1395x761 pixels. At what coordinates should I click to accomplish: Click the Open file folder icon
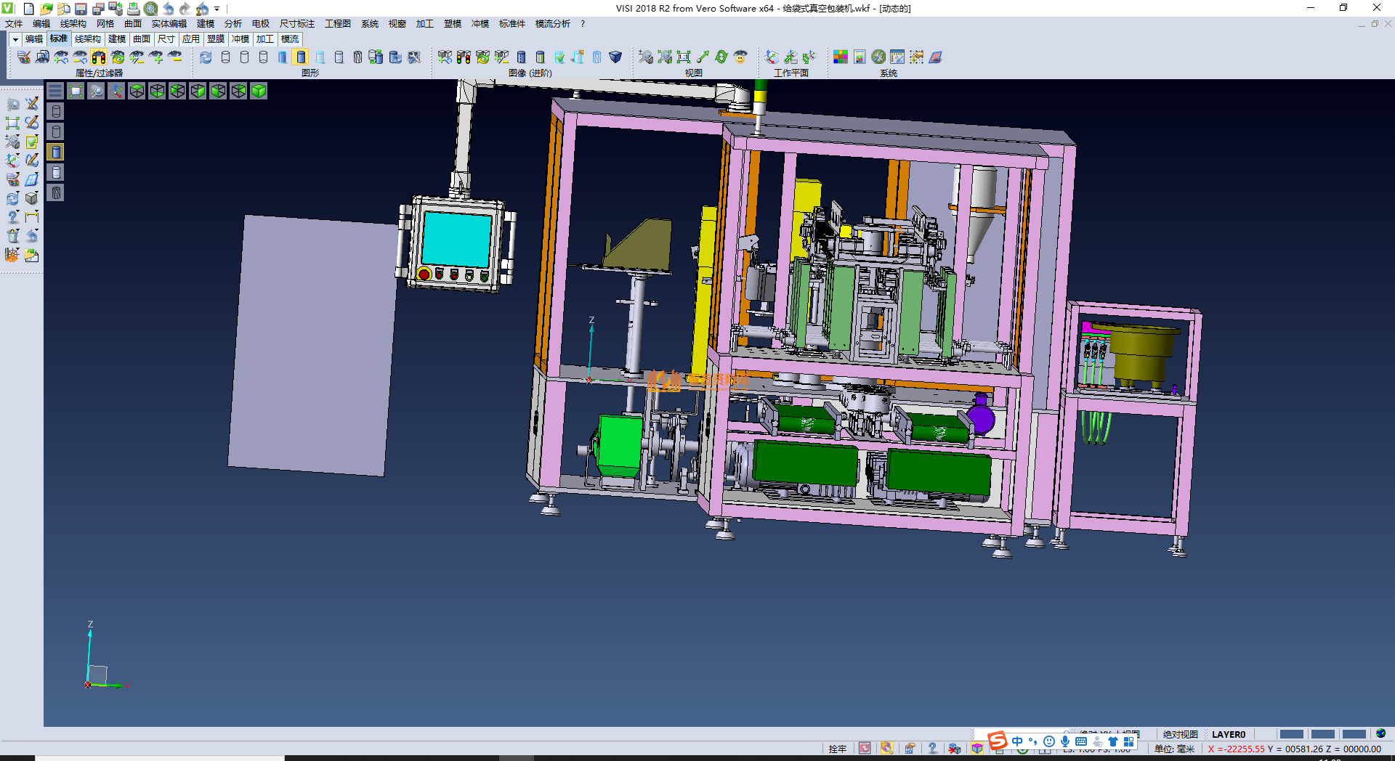(46, 9)
